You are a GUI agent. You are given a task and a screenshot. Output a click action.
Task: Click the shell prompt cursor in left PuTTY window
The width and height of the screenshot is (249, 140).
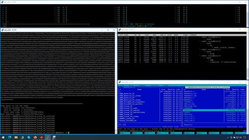(69, 133)
